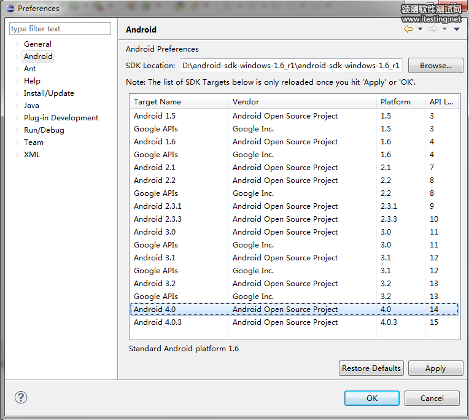Sort by the Vendor column header

pos(303,102)
